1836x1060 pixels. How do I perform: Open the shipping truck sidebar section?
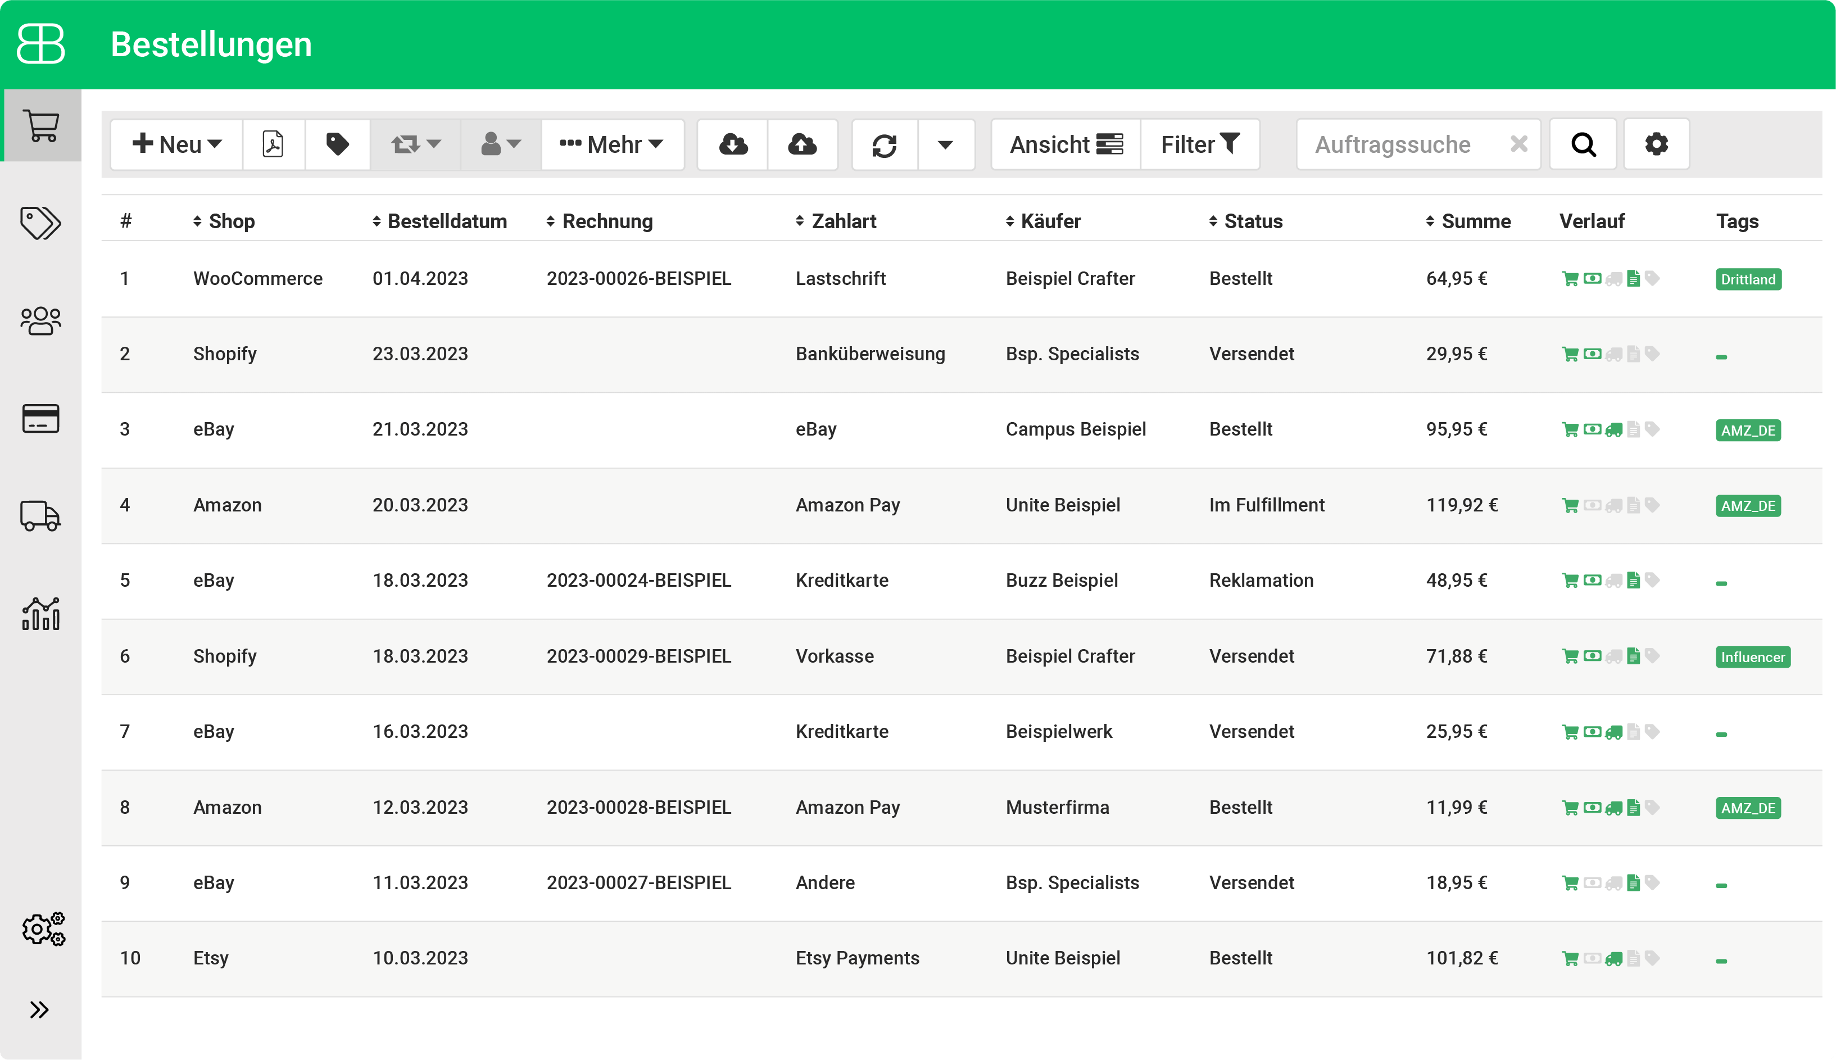41,515
